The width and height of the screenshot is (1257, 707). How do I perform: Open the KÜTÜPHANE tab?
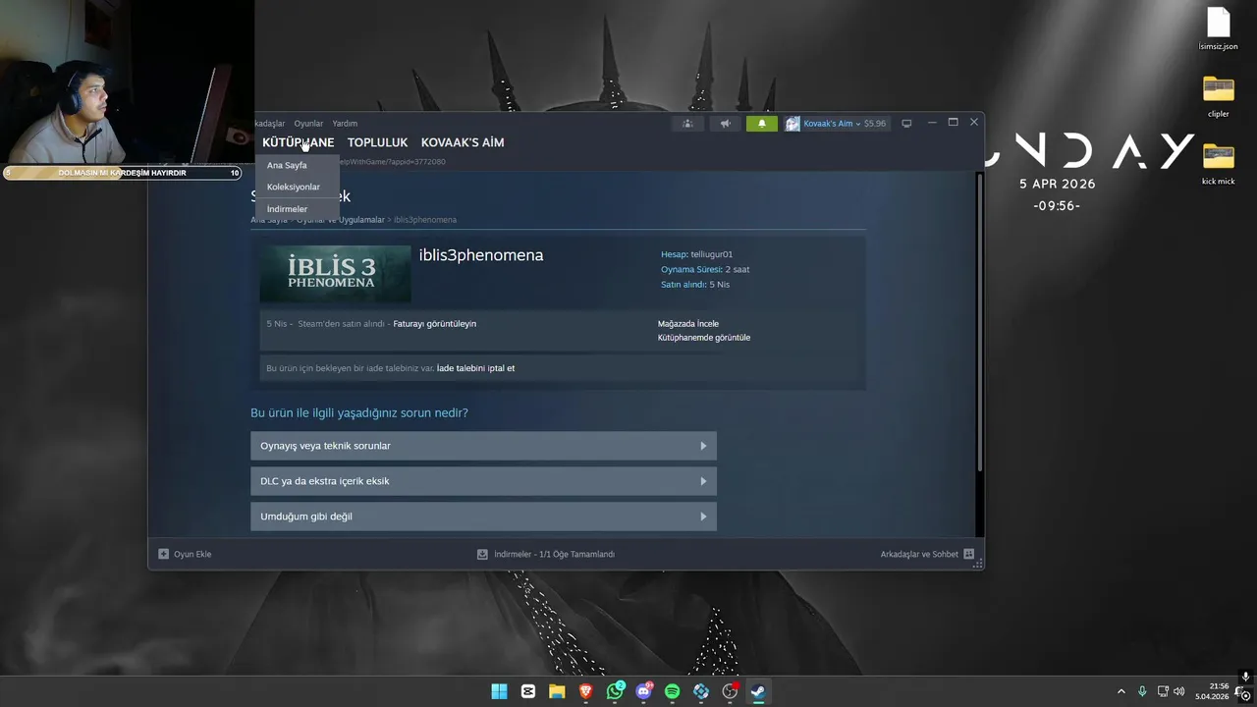coord(298,142)
